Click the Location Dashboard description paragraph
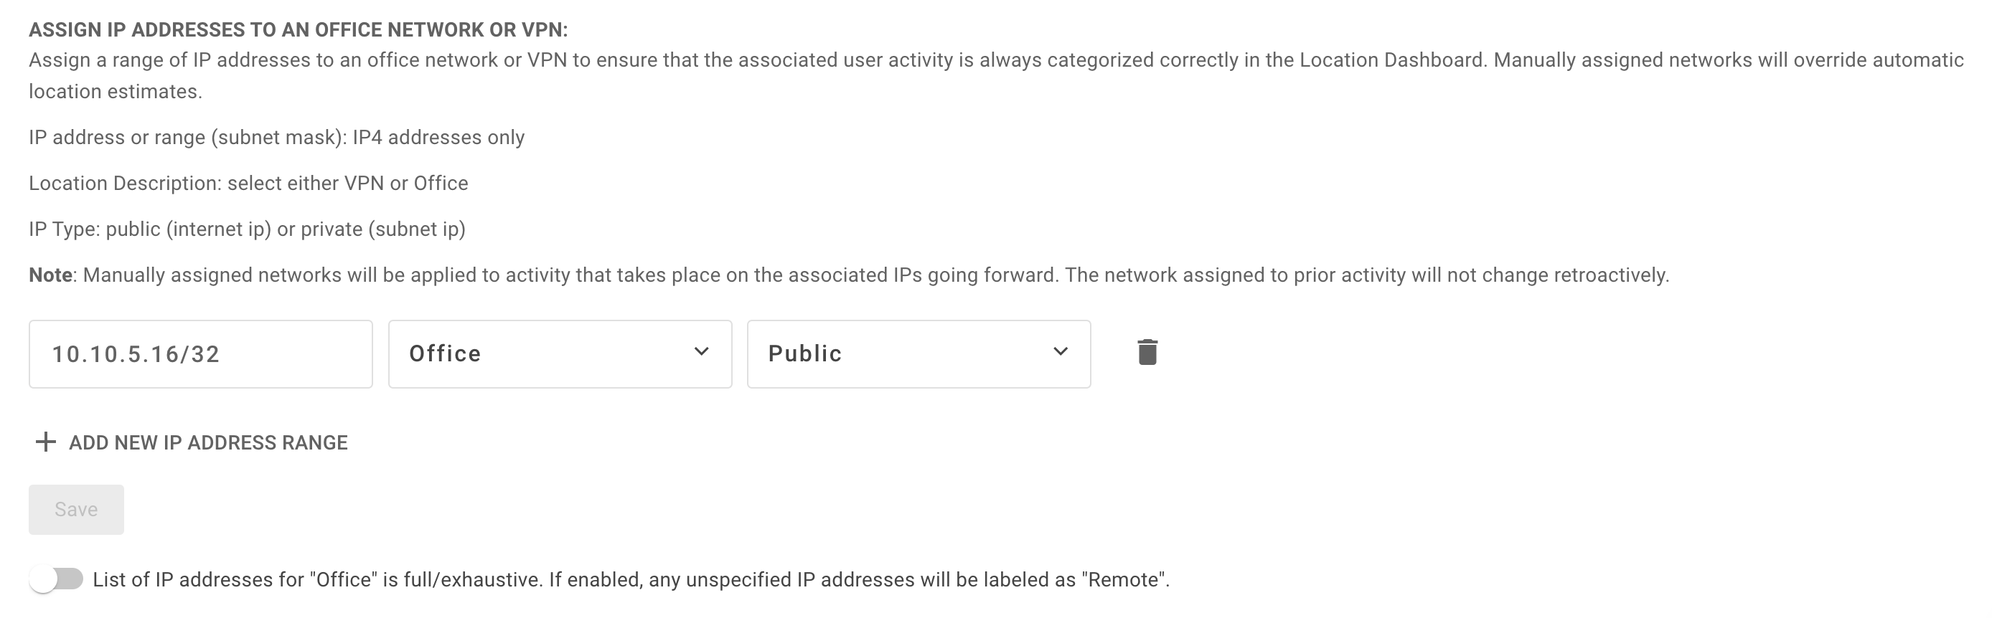Image resolution: width=1992 pixels, height=618 pixels. coord(996,76)
